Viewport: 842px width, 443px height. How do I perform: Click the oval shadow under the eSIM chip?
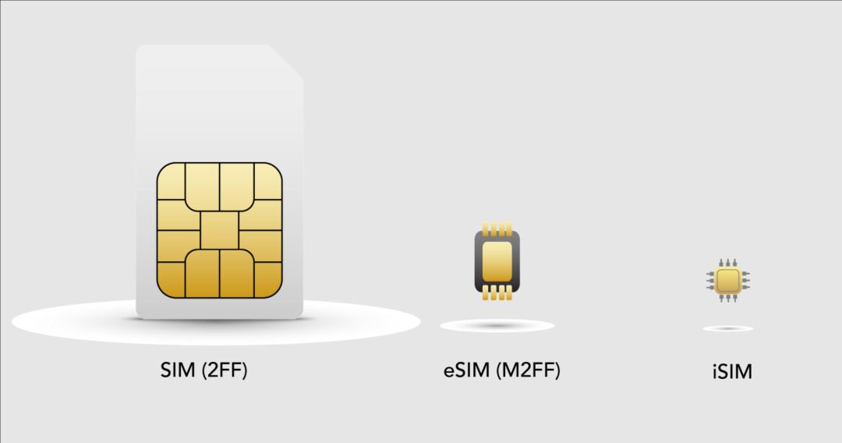[x=497, y=326]
